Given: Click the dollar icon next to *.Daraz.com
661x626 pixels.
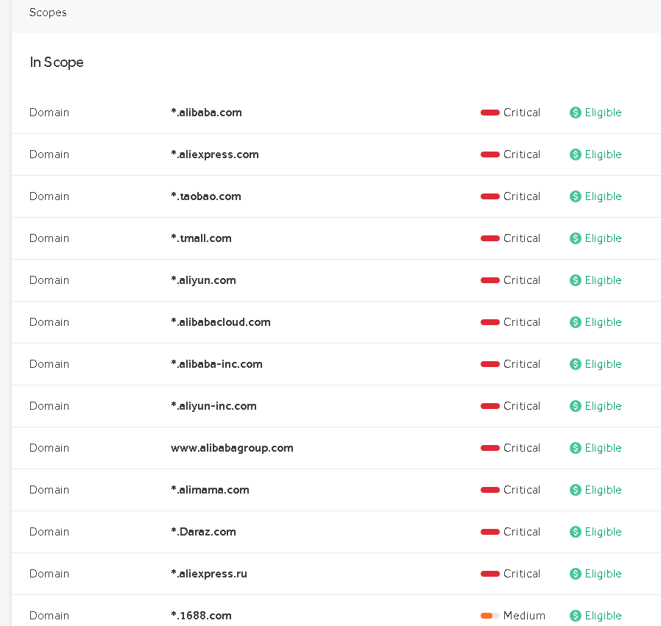Looking at the screenshot, I should pyautogui.click(x=576, y=532).
